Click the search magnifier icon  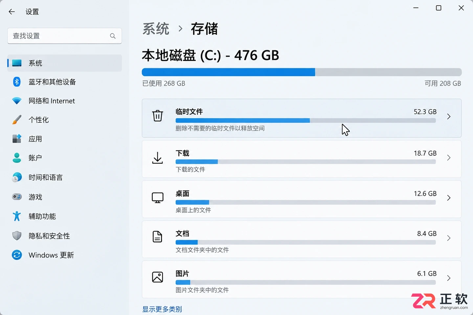coord(113,36)
